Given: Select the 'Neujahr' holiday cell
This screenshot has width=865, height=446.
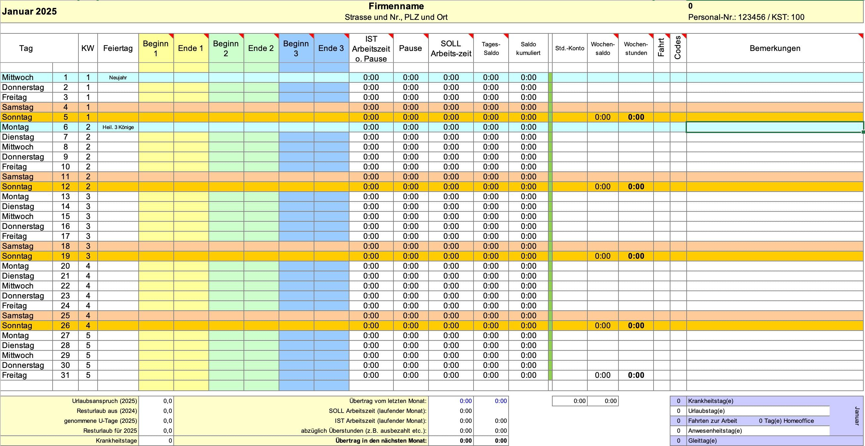Looking at the screenshot, I should tap(118, 77).
